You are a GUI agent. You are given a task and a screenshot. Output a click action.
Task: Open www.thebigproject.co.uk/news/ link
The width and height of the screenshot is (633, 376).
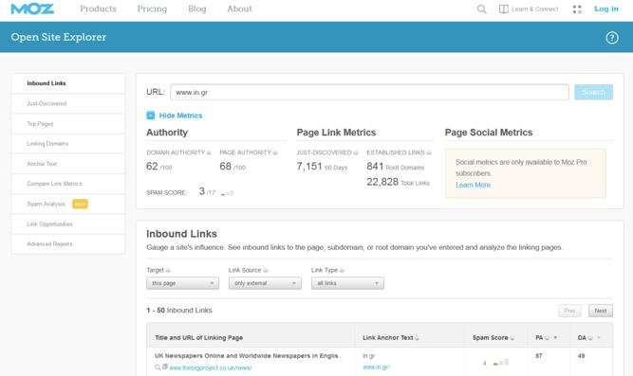click(x=211, y=367)
